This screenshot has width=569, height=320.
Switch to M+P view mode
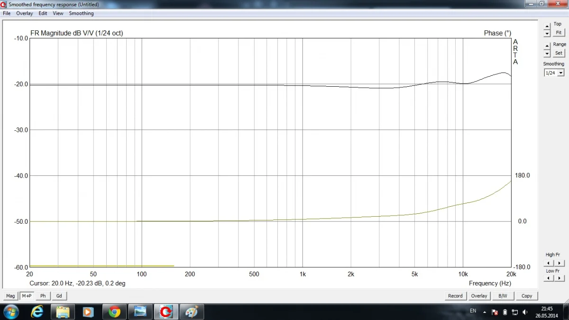tap(27, 296)
